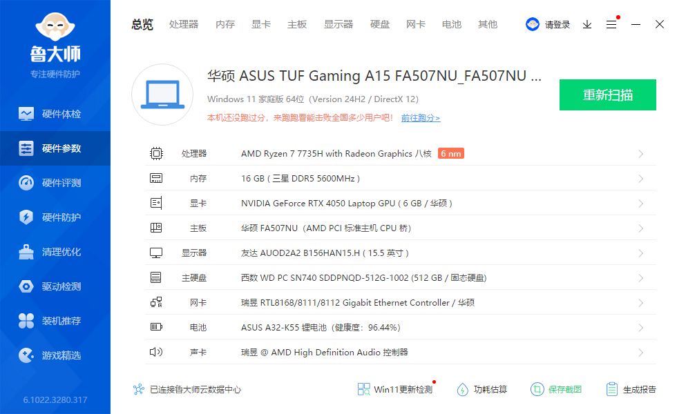Open 硬件评测 gauge icon
The height and width of the screenshot is (414, 677).
pos(26,183)
